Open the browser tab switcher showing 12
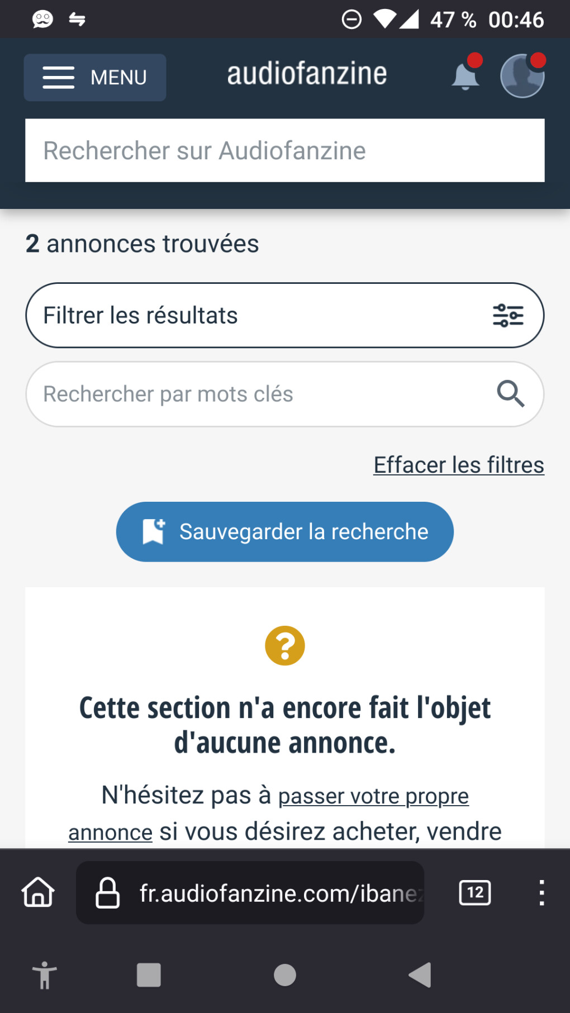570x1013 pixels. (474, 892)
